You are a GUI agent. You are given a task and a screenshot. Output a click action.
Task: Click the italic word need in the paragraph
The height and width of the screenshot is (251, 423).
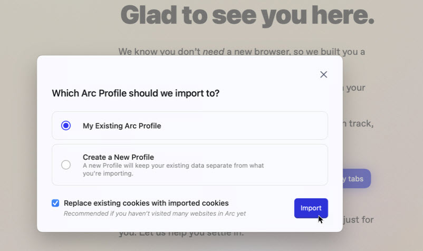214,52
